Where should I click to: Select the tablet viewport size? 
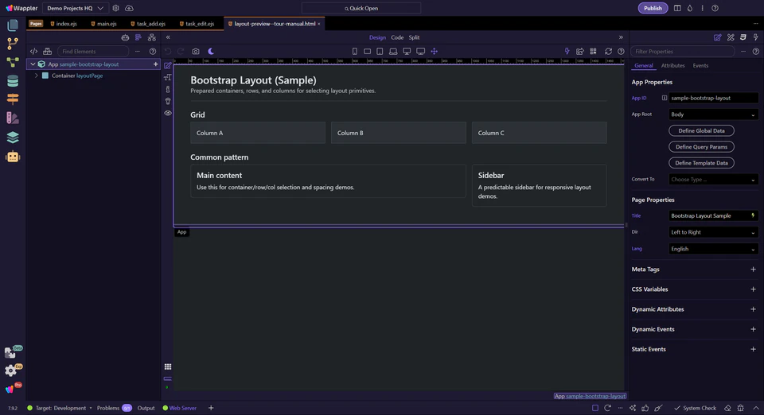(x=380, y=51)
